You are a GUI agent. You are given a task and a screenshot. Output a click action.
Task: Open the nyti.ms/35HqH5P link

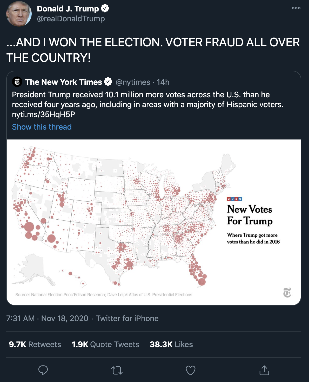pyautogui.click(x=43, y=114)
